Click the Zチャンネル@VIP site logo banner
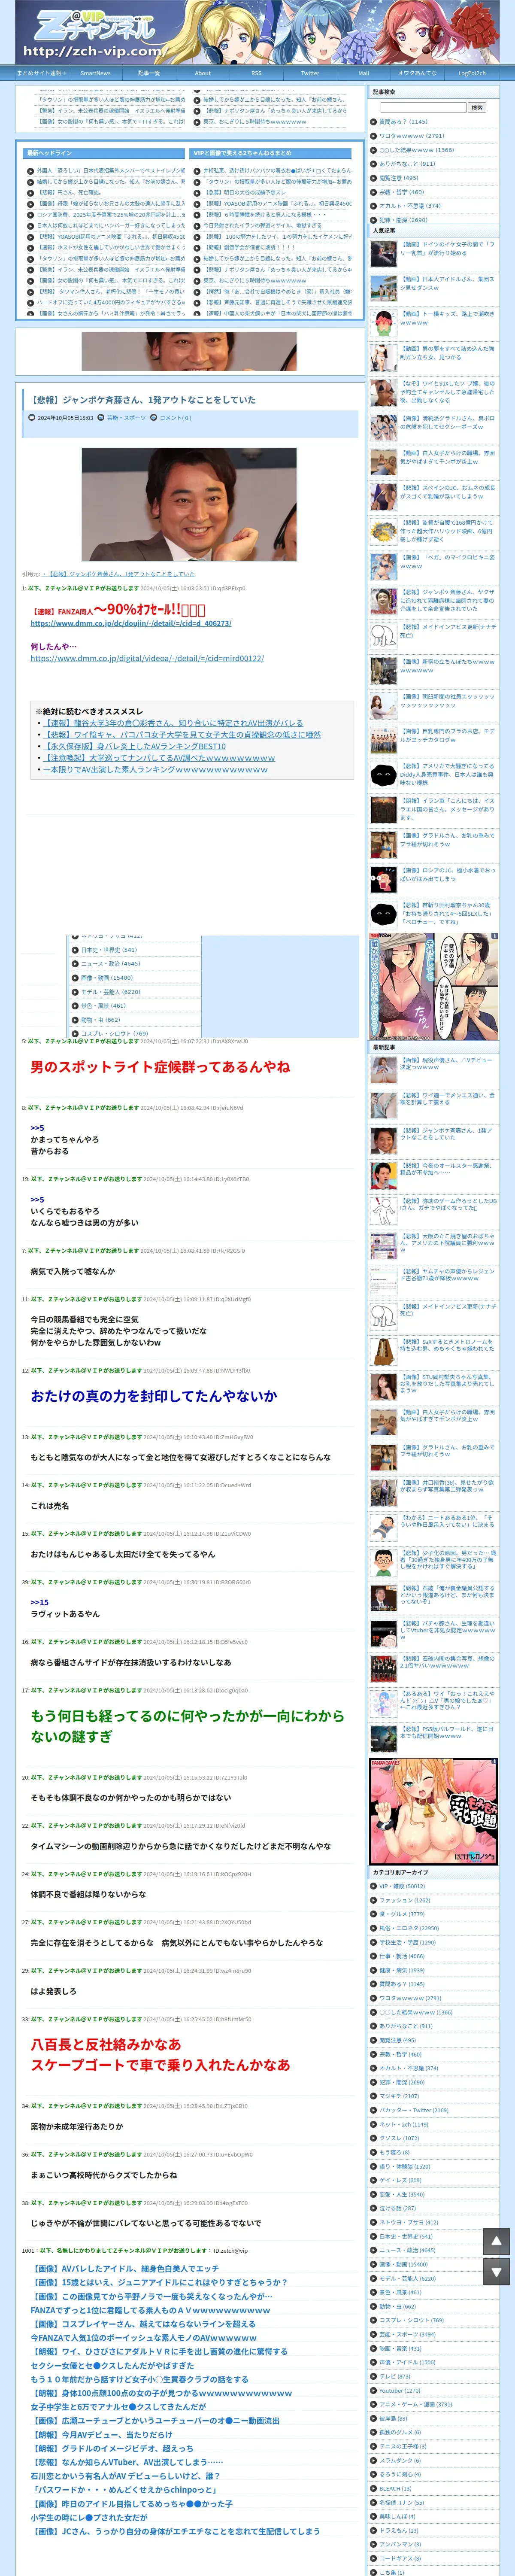The width and height of the screenshot is (515, 2576). 257,33
